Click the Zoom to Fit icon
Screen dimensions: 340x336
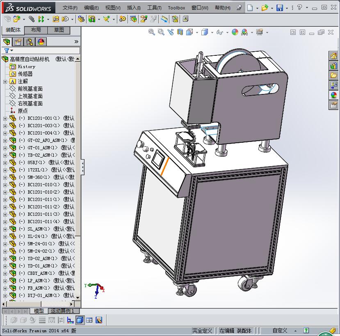click(152, 32)
